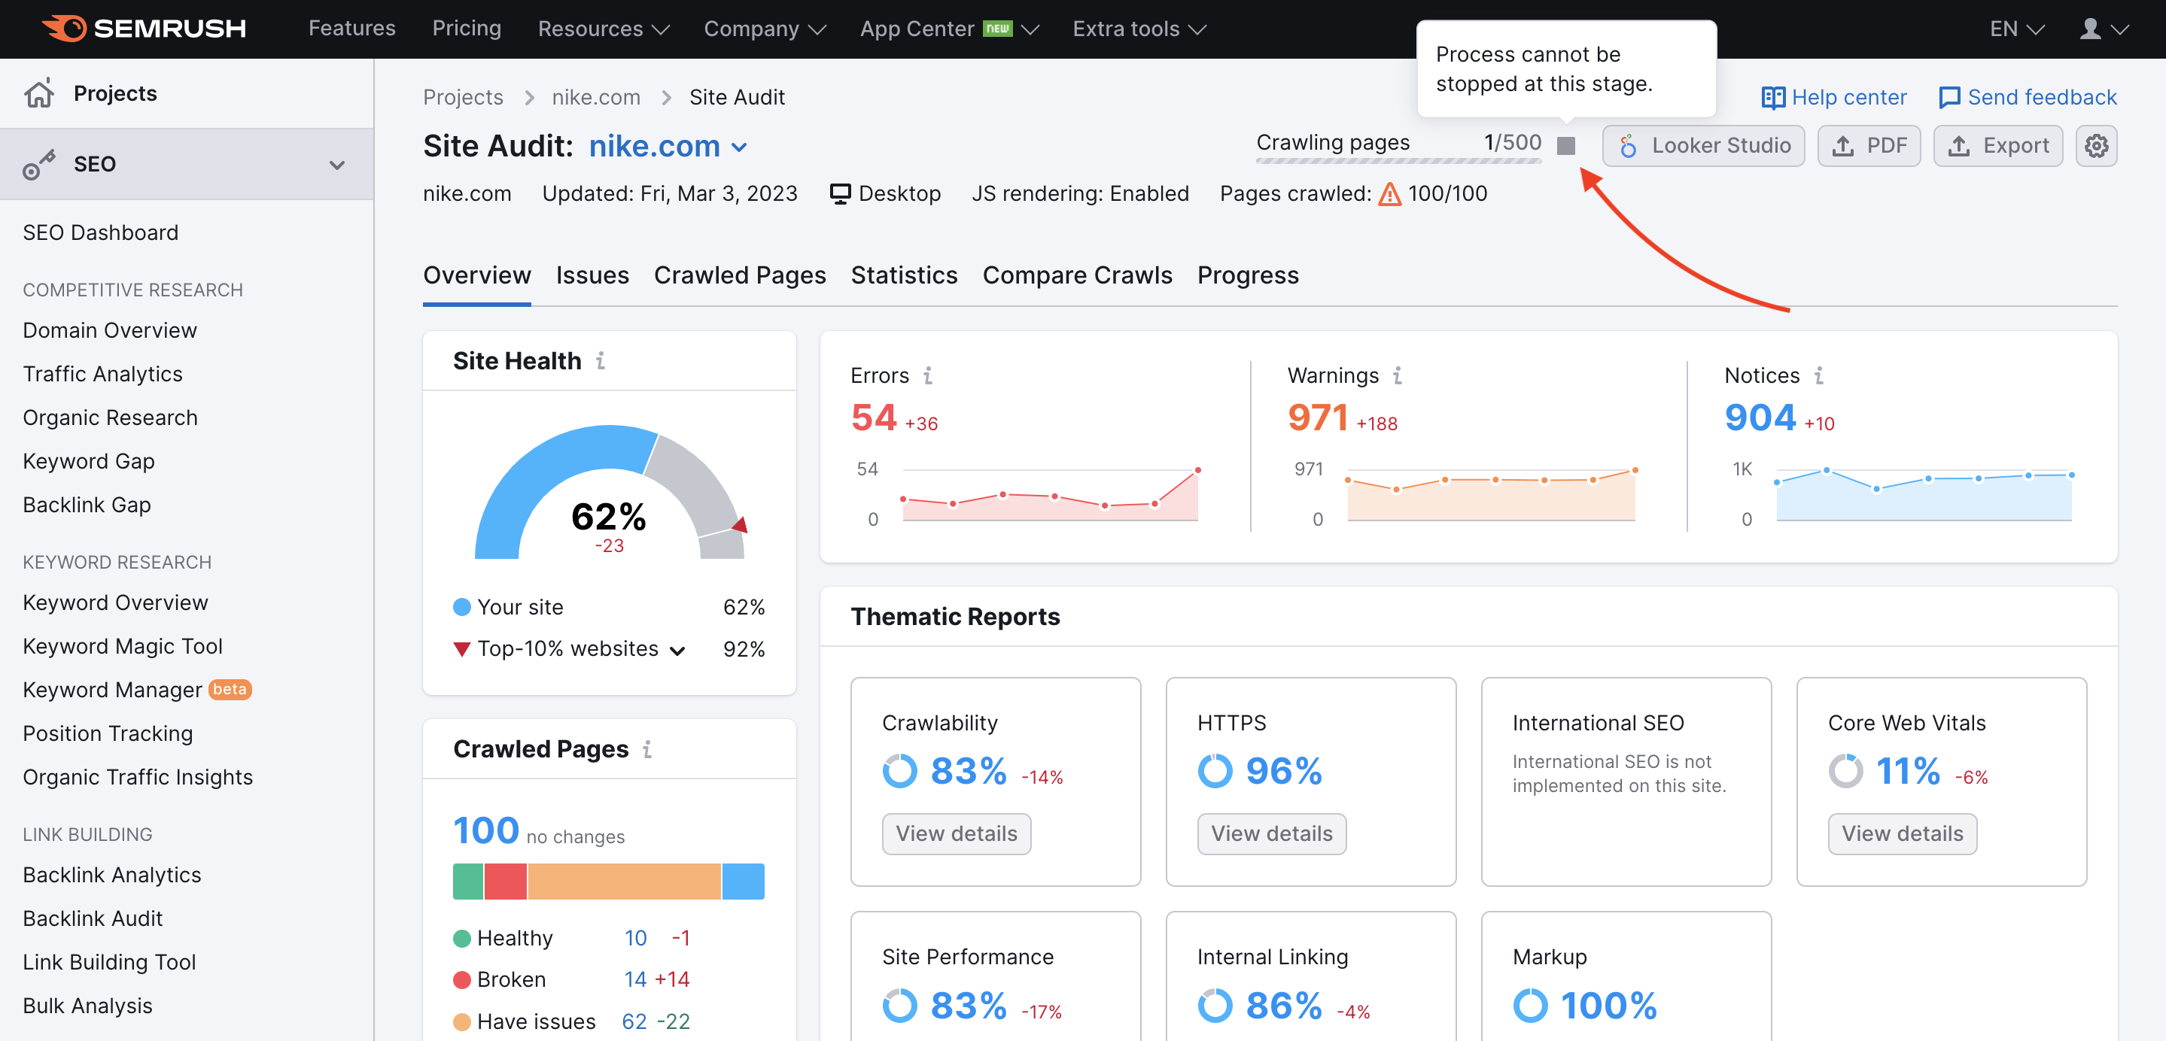2166x1041 pixels.
Task: Click the SEO key icon
Action: [x=38, y=164]
